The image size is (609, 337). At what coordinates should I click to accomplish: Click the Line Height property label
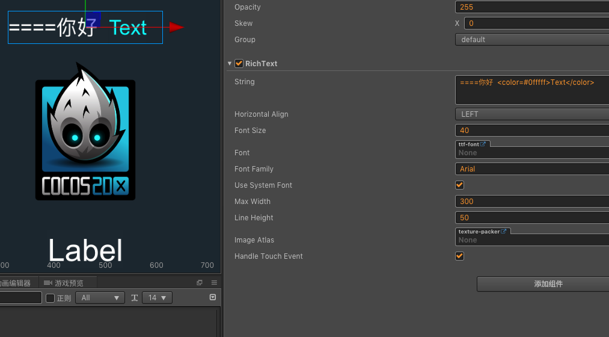point(254,218)
